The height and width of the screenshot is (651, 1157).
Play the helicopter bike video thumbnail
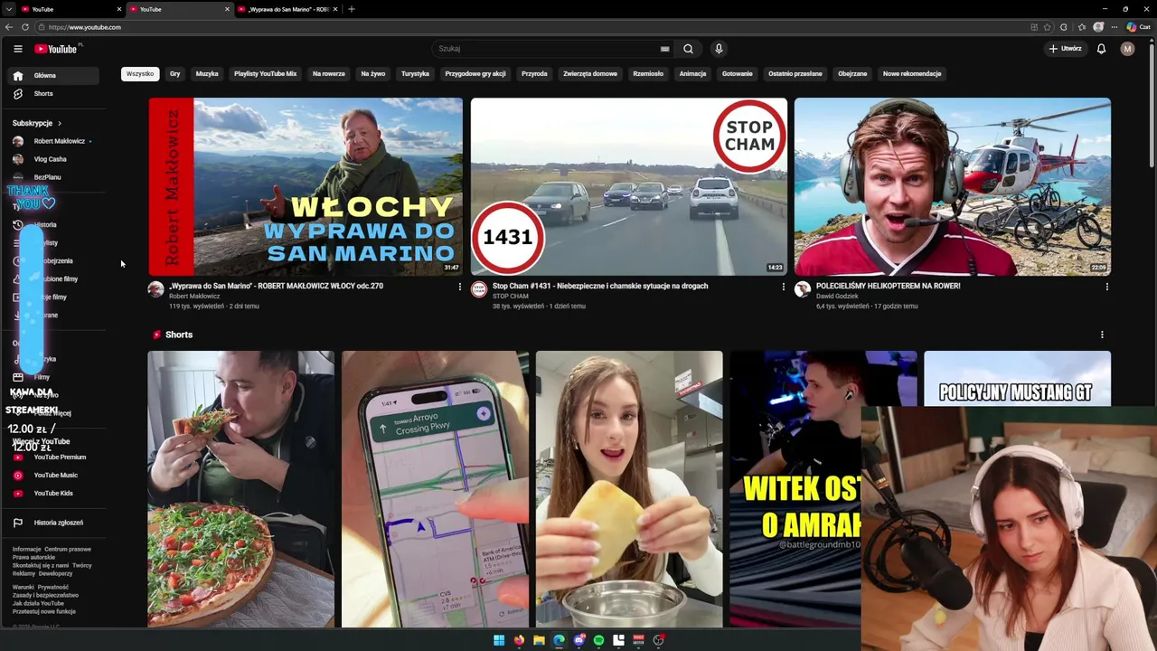point(953,186)
